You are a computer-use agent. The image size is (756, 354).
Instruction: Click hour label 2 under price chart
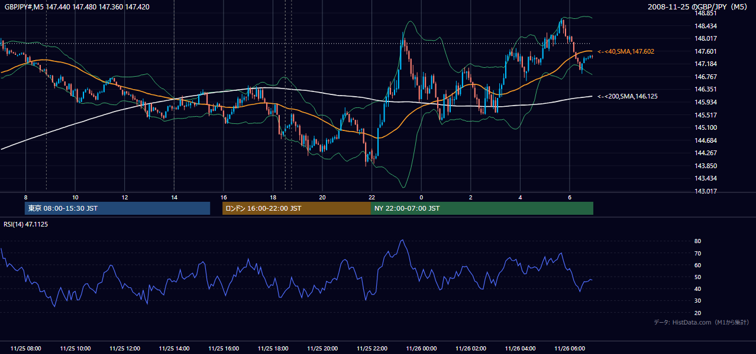470,197
